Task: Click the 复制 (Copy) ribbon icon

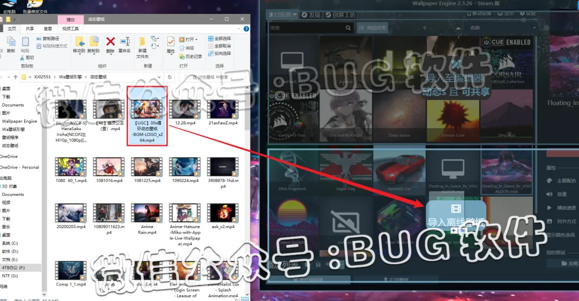Action: 11,42
